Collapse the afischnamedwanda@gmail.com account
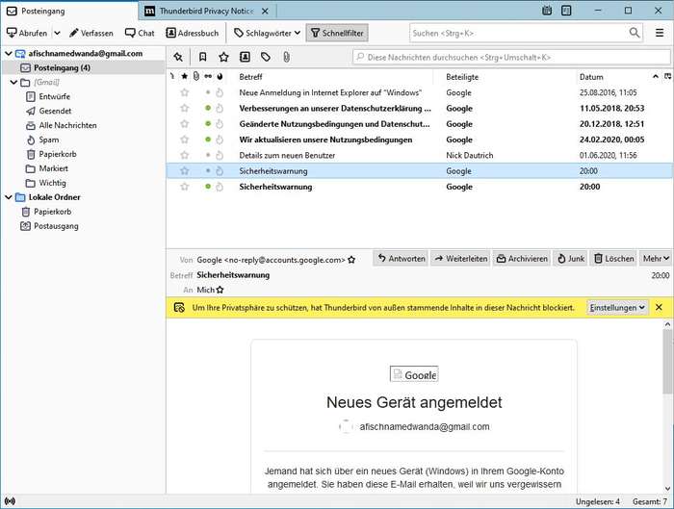Viewport: 674px width, 509px height. click(x=8, y=53)
